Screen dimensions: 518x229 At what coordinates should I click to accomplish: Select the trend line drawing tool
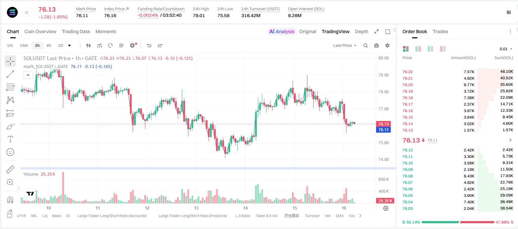(10, 74)
